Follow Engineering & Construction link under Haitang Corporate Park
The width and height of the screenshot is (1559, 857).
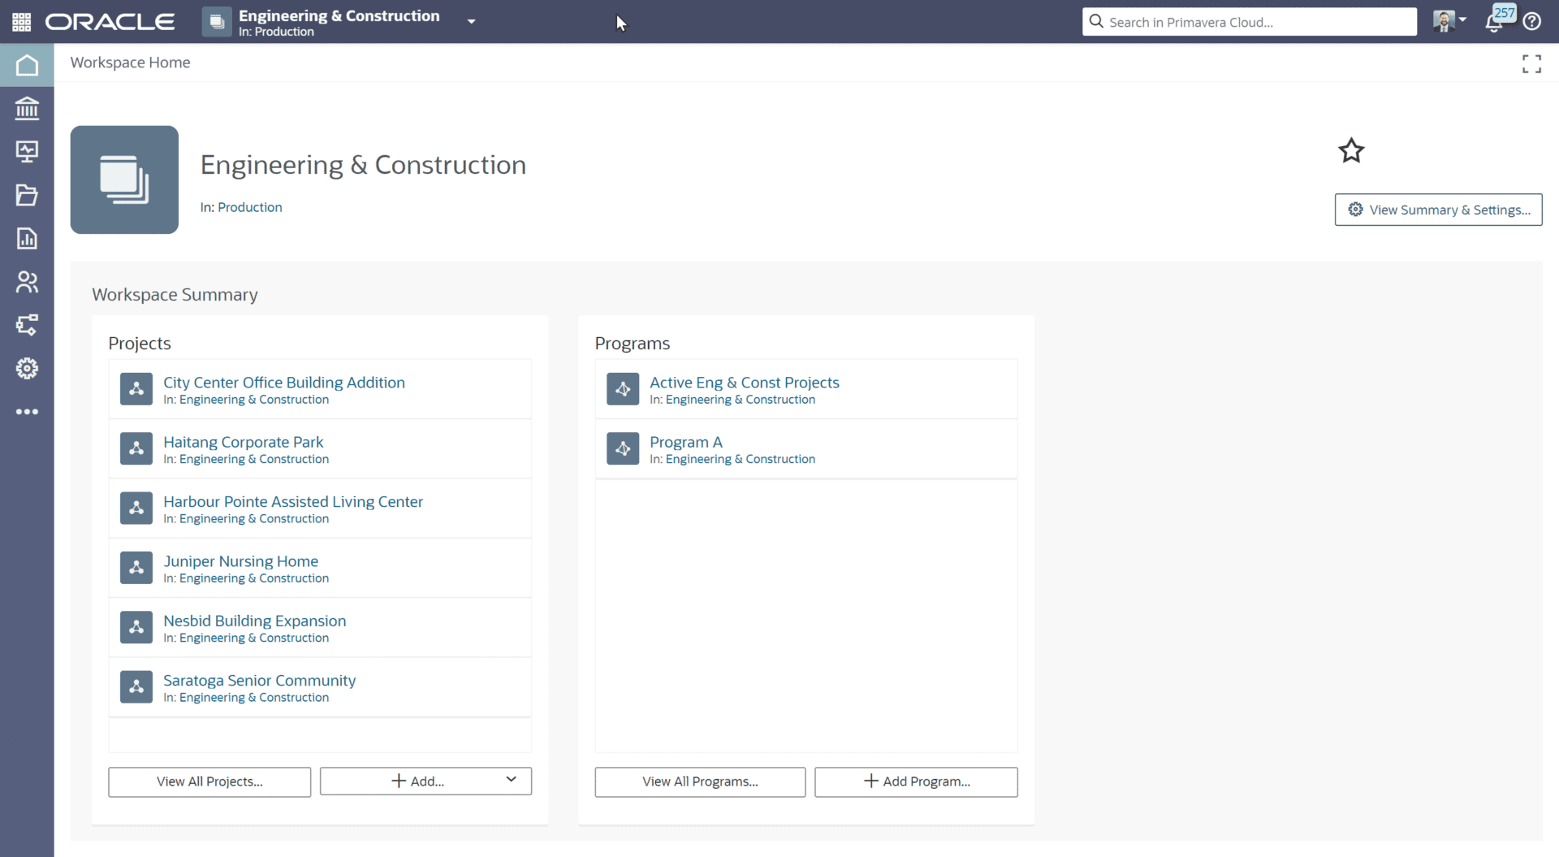point(254,459)
